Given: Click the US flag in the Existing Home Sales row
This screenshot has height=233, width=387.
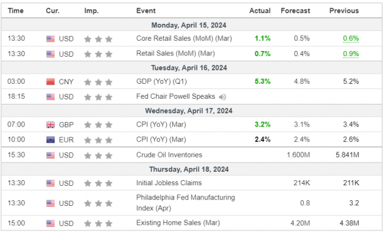Looking at the screenshot, I should (50, 223).
